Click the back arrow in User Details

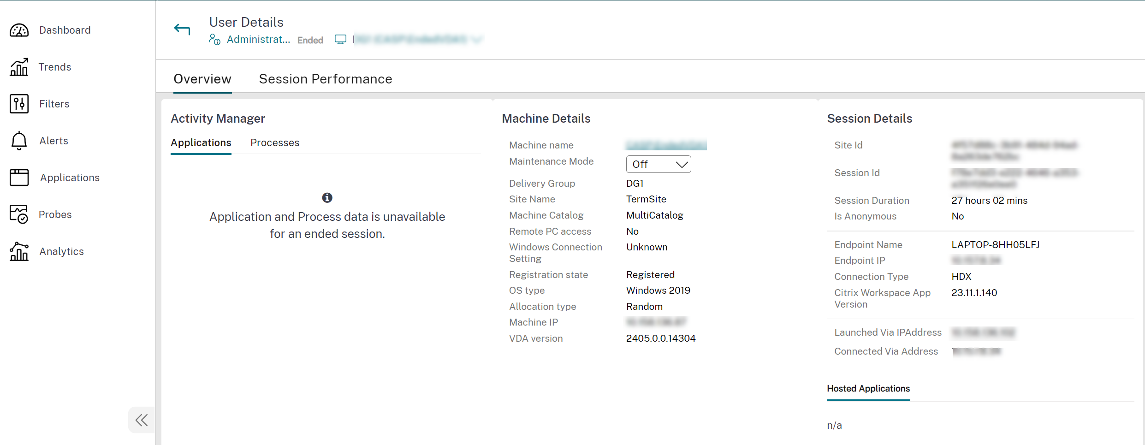coord(182,29)
